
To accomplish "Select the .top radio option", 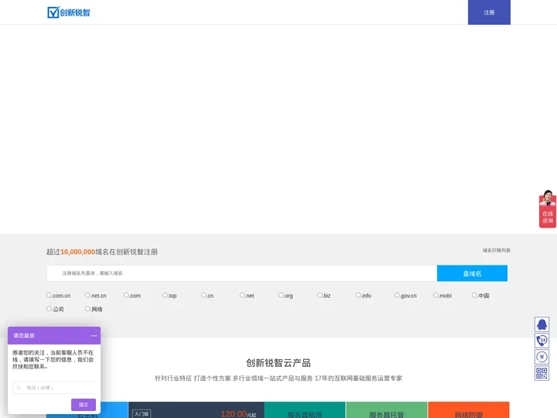I will coord(165,295).
